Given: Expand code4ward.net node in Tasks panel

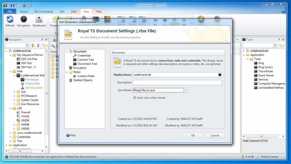Looking at the screenshot, I should point(244,51).
